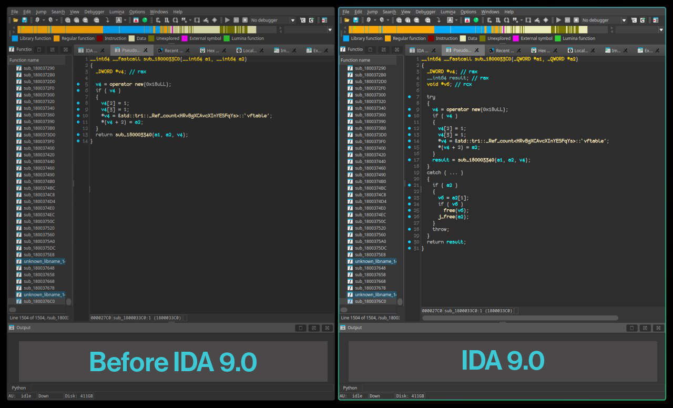Viewport: 673px width, 408px height.
Task: Click the Pseudocode tab icon in right panel
Action: (449, 50)
